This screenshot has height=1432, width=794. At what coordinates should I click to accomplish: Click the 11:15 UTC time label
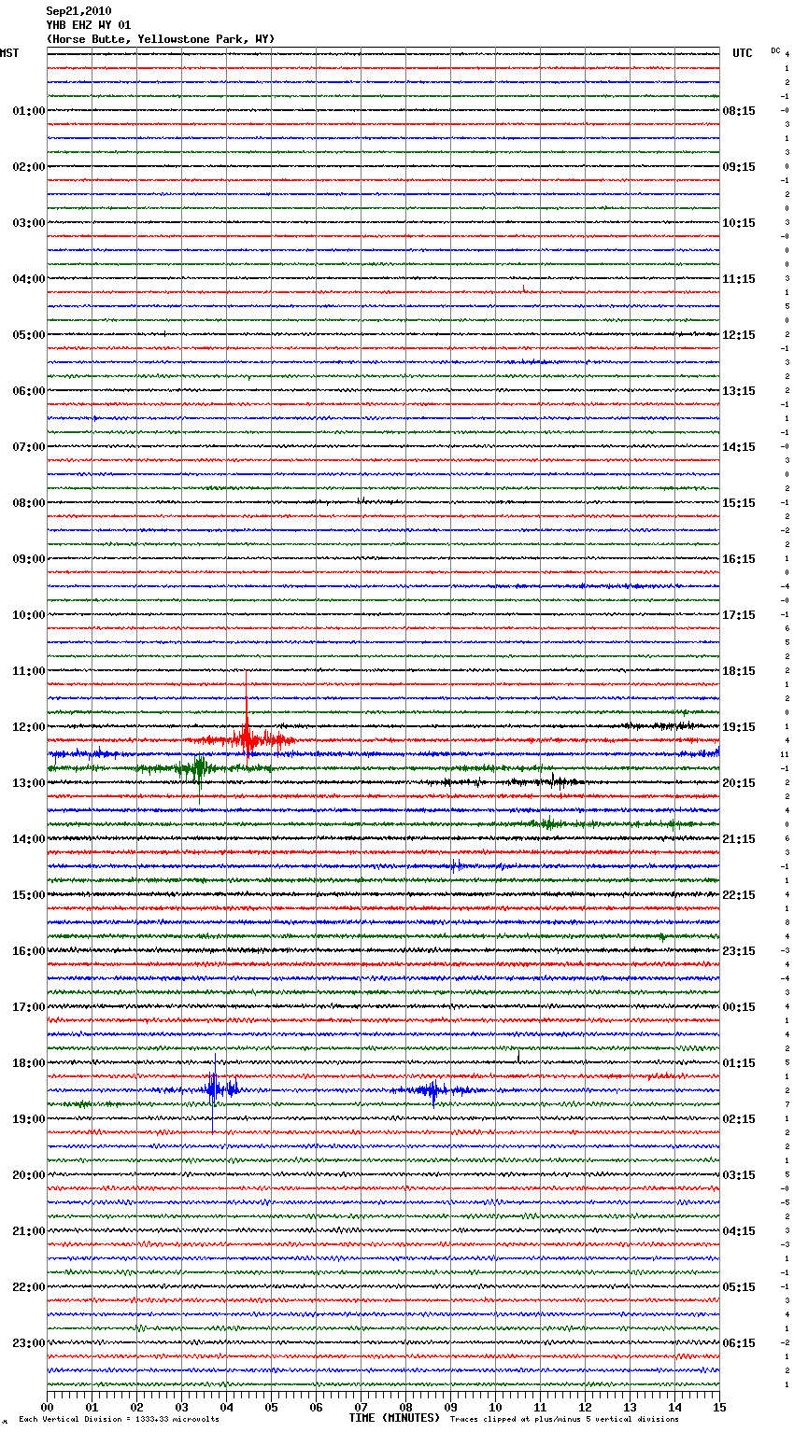pos(739,279)
